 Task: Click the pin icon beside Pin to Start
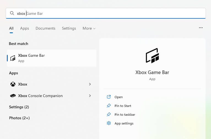click(x=109, y=106)
